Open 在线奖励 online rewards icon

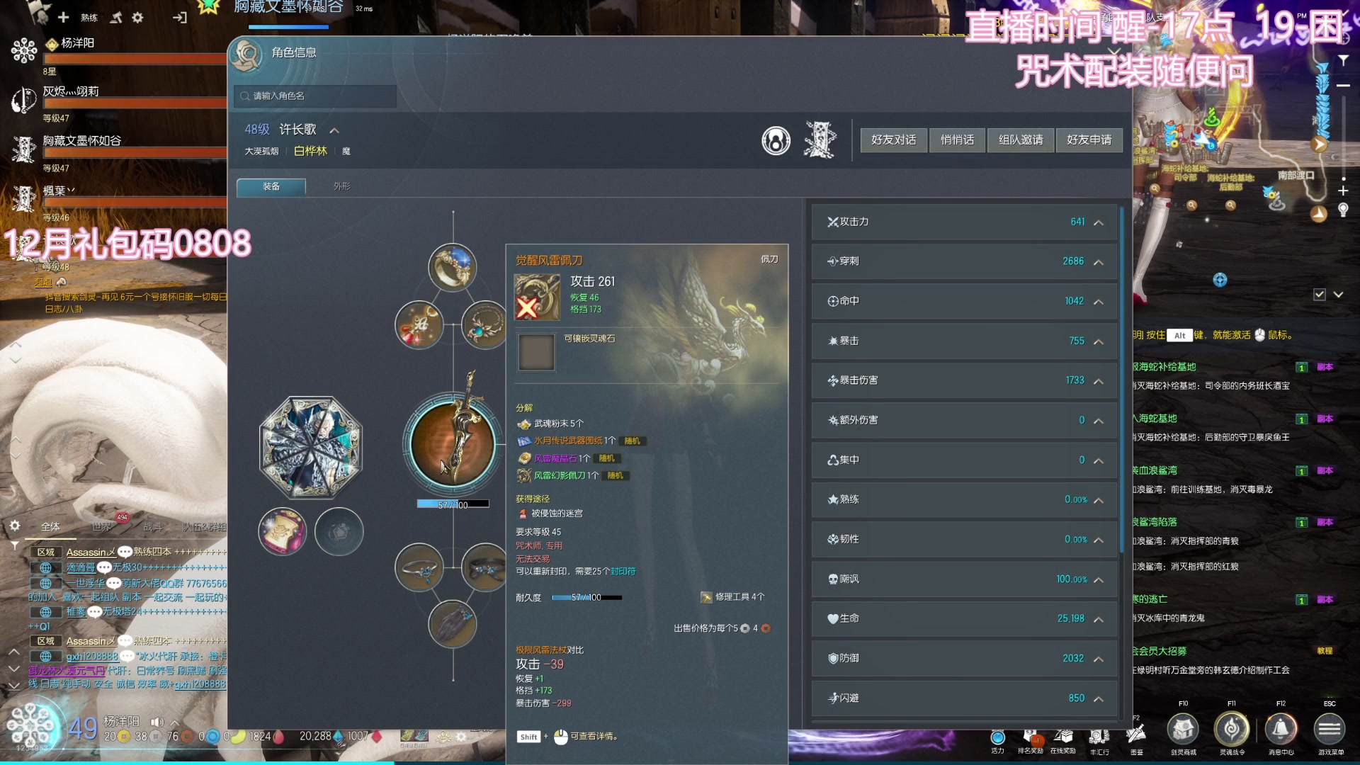tap(1063, 739)
